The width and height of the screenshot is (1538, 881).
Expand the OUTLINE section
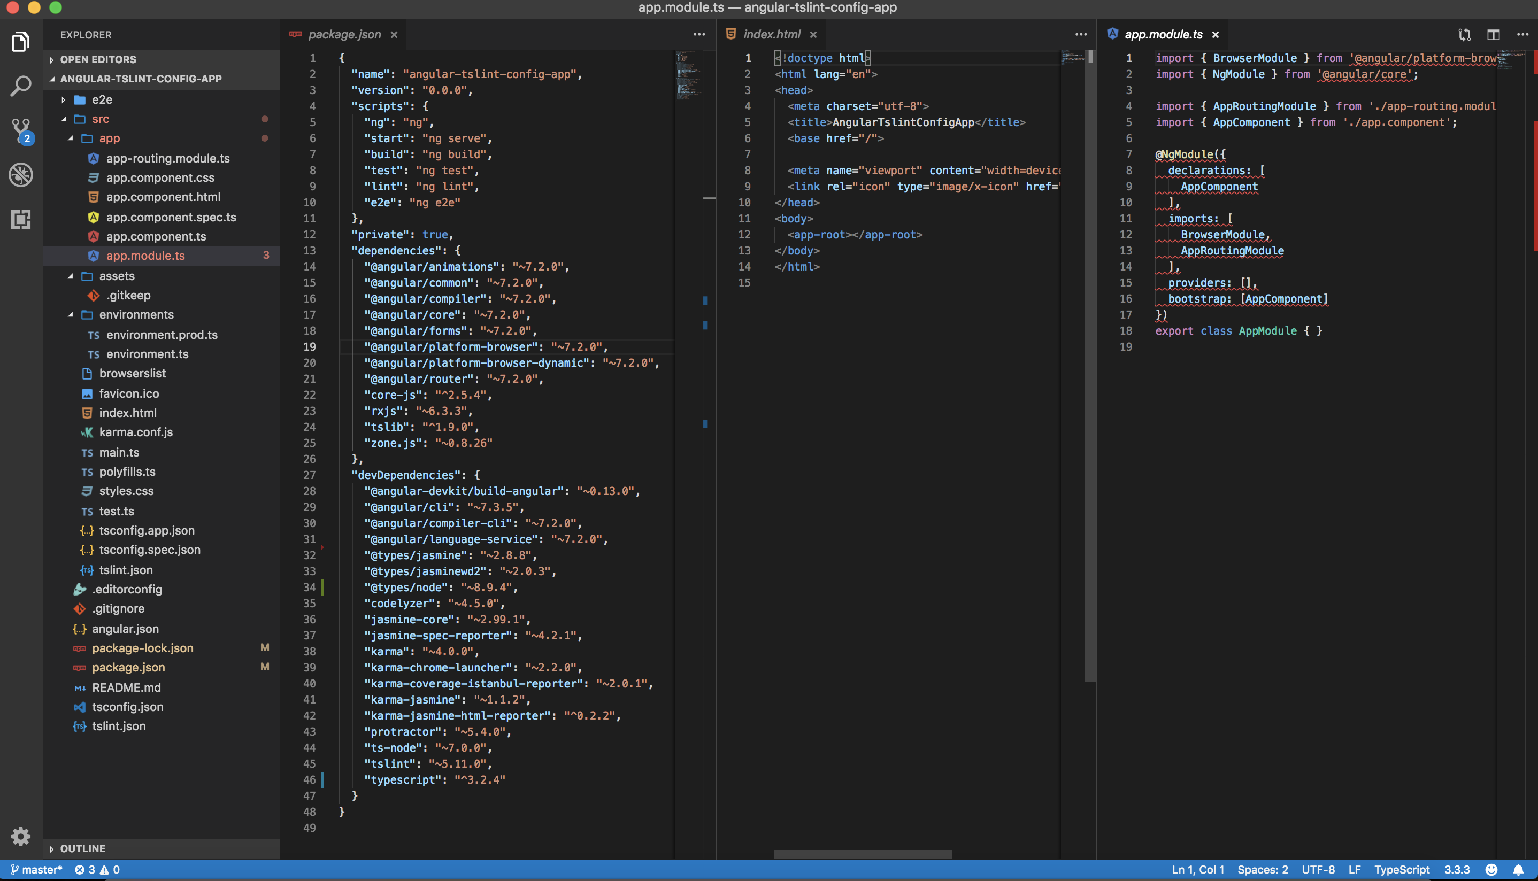coord(82,848)
